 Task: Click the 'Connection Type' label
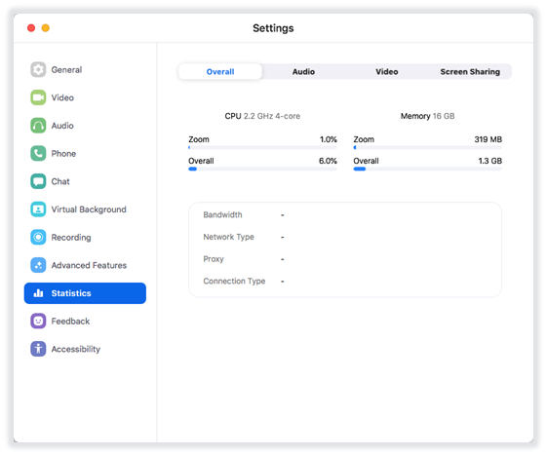point(234,281)
